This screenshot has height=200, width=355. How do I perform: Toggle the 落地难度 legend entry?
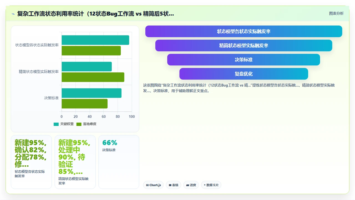click(x=87, y=124)
